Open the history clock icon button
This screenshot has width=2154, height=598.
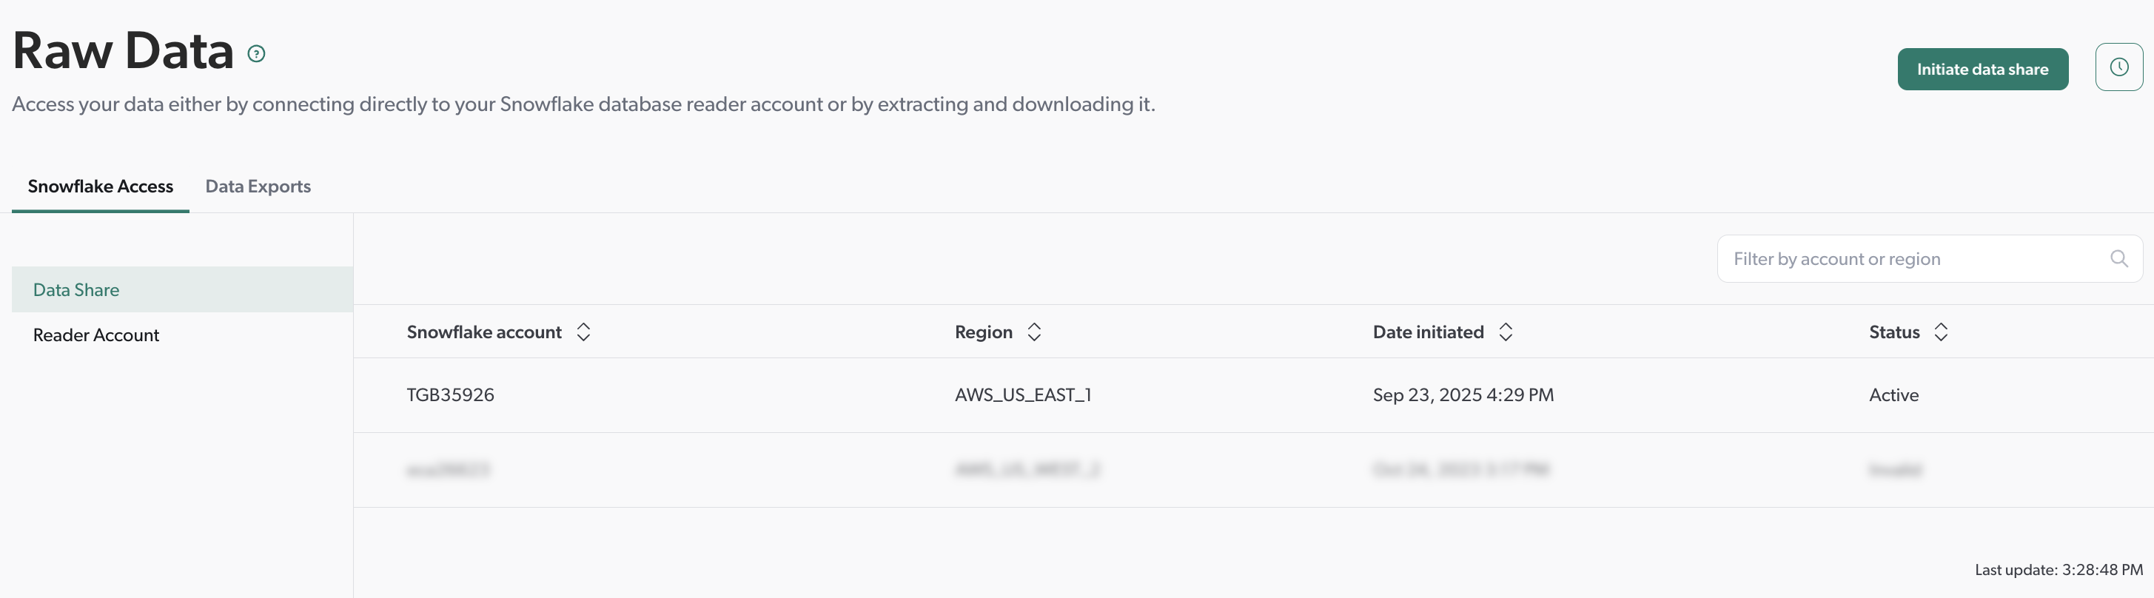(2118, 68)
